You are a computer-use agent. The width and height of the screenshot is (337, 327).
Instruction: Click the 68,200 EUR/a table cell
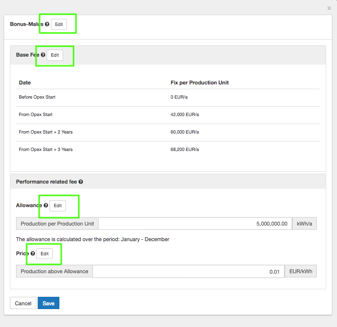[x=185, y=150]
